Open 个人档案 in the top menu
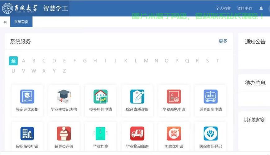Screen dimensions: 270x155 (223, 8)
